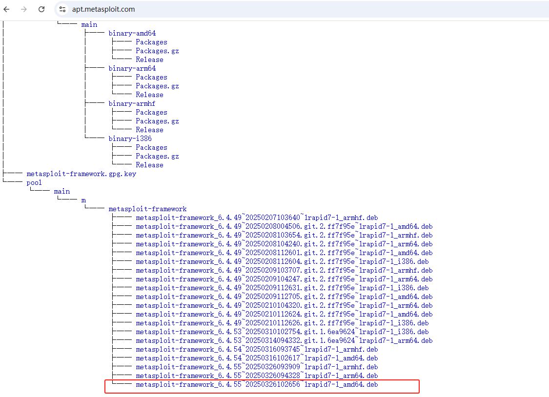Download 6.4.54~20250316102617 amd64 deb package

[x=257, y=358]
